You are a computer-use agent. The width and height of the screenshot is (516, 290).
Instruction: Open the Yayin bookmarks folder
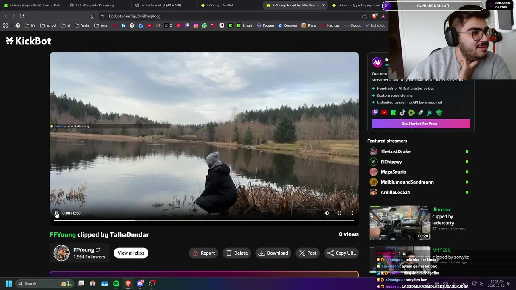point(82,25)
